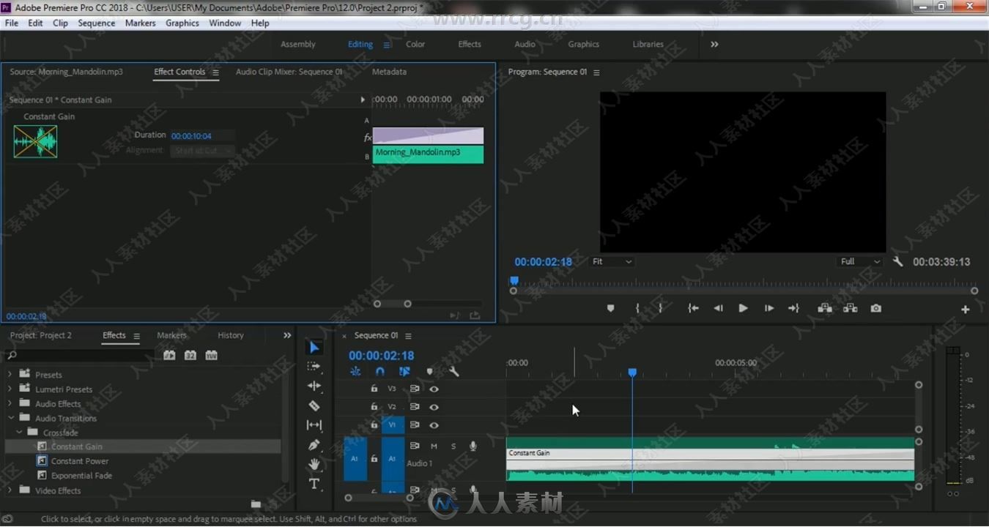Toggle Linked Selection in timeline
Image resolution: width=989 pixels, height=527 pixels.
coord(404,372)
